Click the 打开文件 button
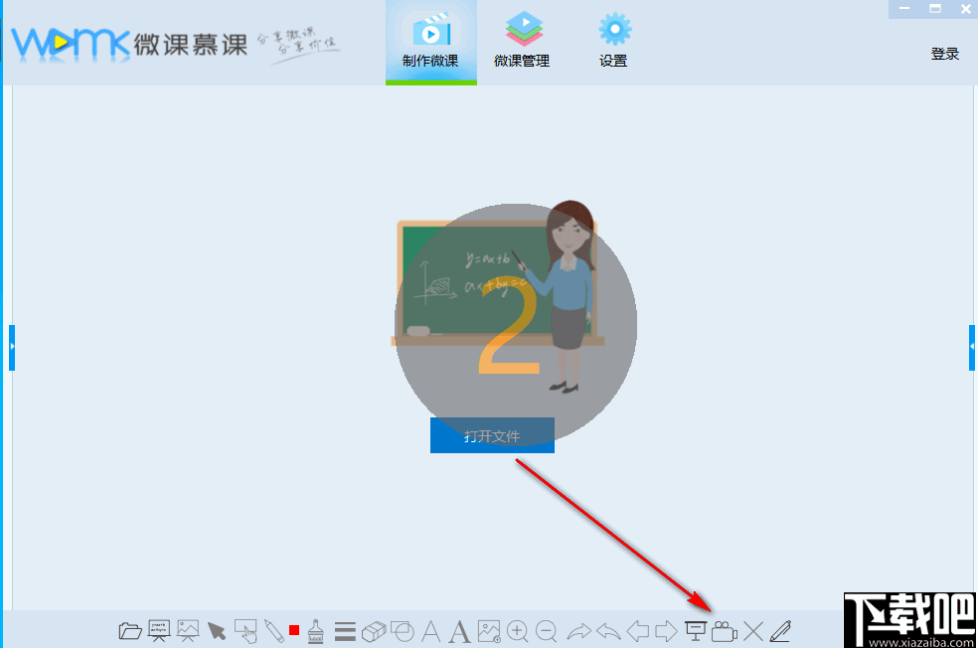 [492, 434]
